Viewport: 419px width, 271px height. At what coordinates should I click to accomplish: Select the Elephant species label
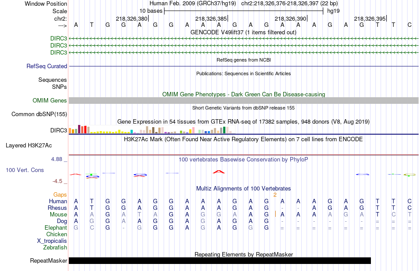pos(56,227)
